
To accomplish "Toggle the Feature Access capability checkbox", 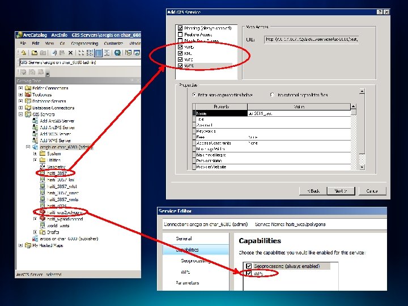I will (180, 35).
